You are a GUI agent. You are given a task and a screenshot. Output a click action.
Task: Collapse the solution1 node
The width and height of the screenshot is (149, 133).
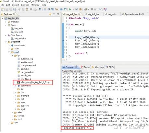[6, 42]
